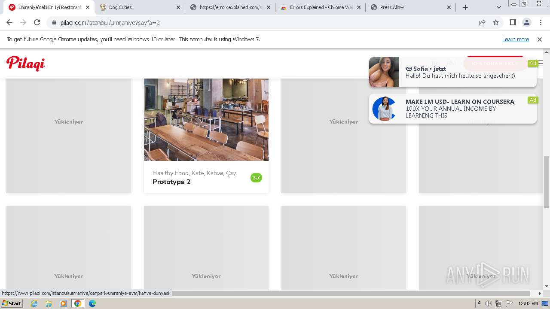550x309 pixels.
Task: Click the Pilaqi logo
Action: (x=26, y=64)
